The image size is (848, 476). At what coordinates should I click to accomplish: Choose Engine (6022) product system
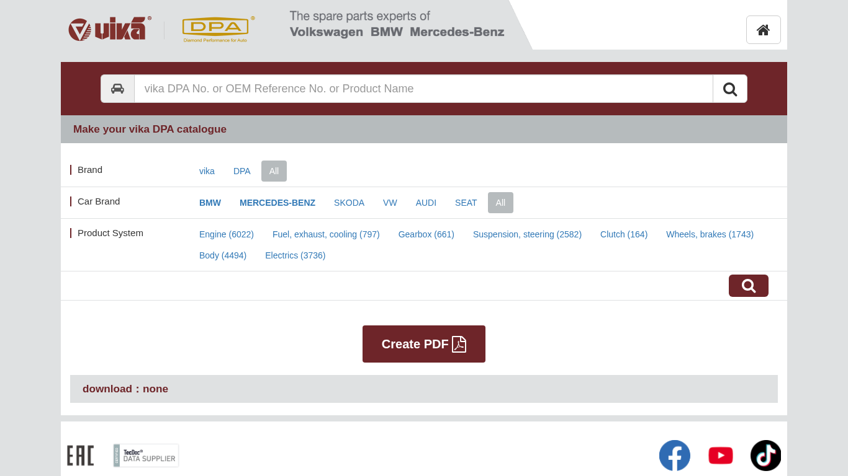pyautogui.click(x=227, y=234)
